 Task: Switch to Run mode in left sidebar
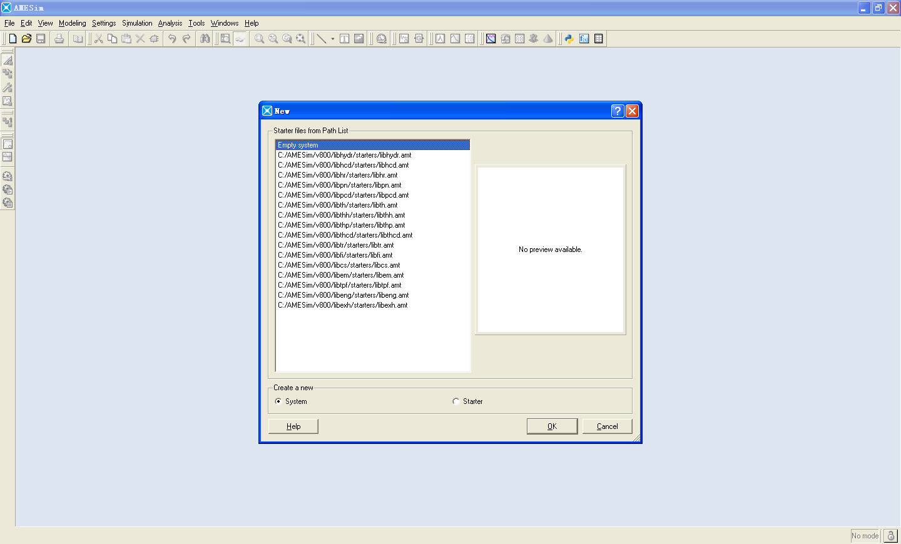(8, 101)
